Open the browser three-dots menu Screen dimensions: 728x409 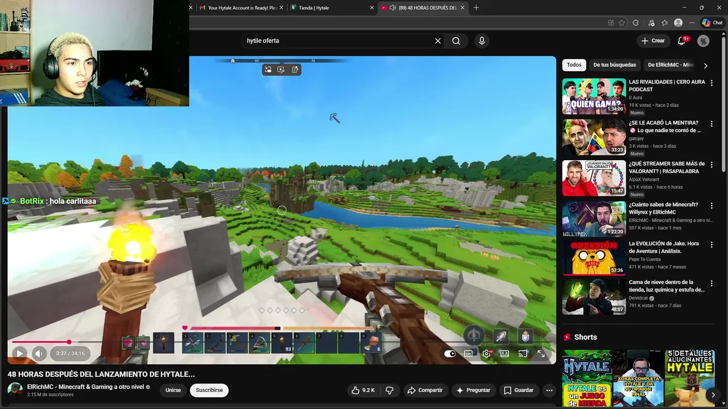click(692, 23)
